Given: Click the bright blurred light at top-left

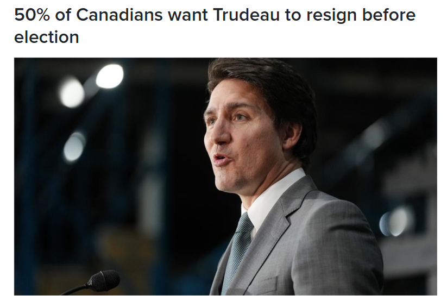Looking at the screenshot, I should click(110, 76).
